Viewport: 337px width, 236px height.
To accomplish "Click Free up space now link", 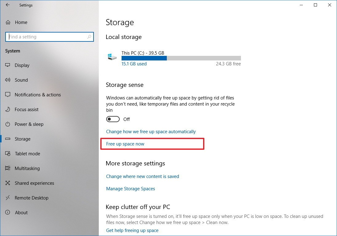I will pos(125,144).
